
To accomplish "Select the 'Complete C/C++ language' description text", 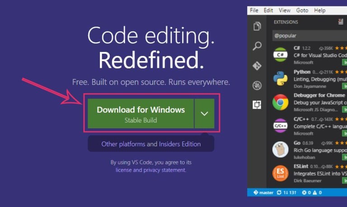I will coord(320,127).
